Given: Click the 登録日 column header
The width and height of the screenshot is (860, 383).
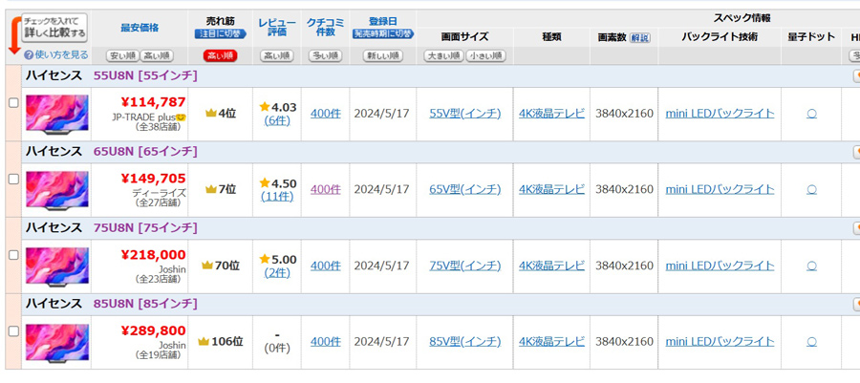Looking at the screenshot, I should click(383, 21).
